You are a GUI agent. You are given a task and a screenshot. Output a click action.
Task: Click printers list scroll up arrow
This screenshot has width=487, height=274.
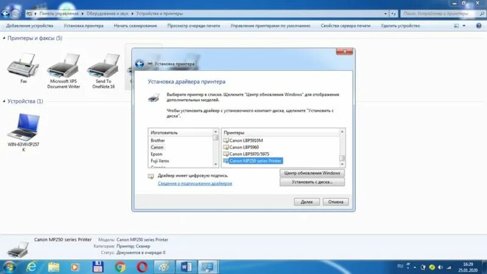point(342,132)
